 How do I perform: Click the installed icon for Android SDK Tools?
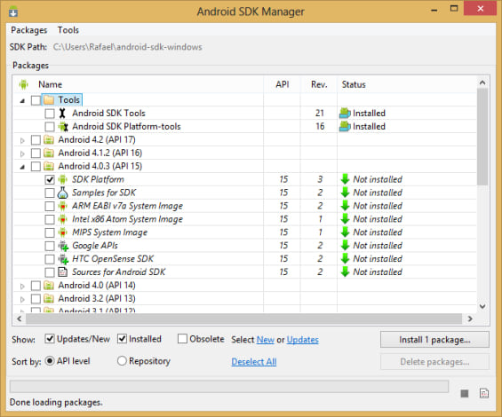[x=345, y=114]
